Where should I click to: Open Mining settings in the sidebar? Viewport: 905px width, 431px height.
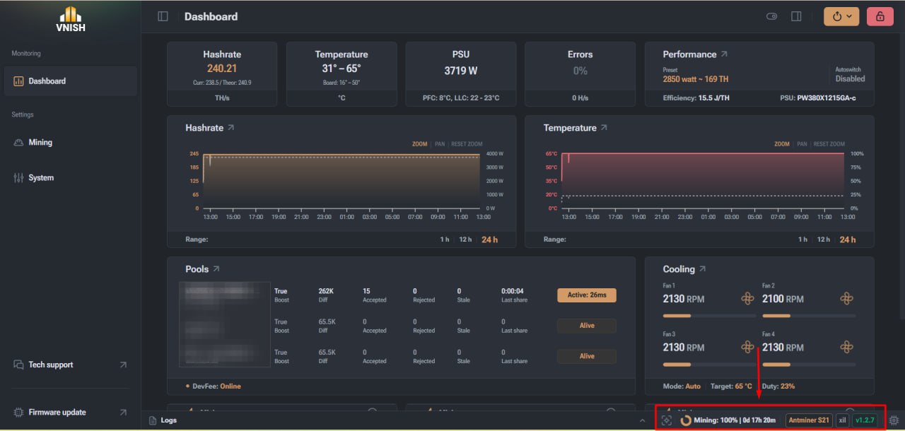tap(71, 142)
